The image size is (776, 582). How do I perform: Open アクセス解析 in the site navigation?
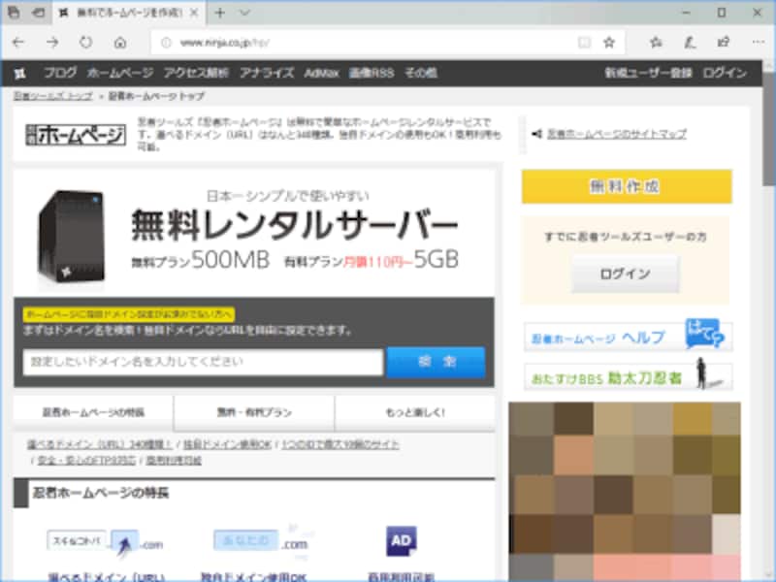197,74
